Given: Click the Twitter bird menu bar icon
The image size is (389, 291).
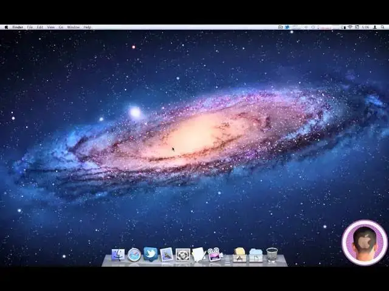Looking at the screenshot, I should point(287,27).
